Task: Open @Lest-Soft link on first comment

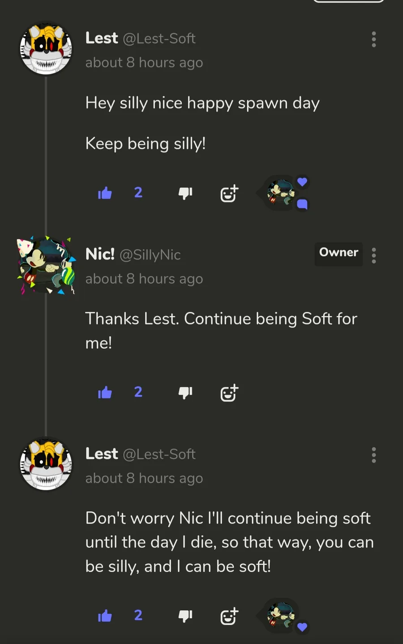Action: pos(159,39)
